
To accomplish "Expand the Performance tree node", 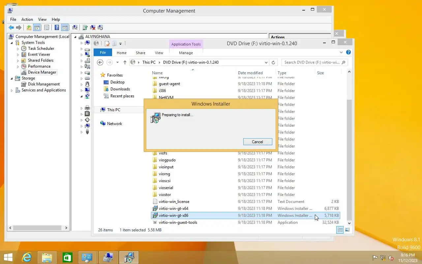I will 18,67.
